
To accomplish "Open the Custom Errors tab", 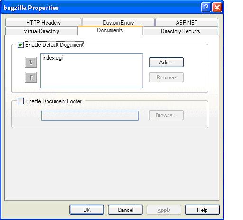I will (x=118, y=23).
